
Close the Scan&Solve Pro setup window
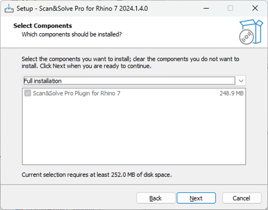tap(255, 8)
